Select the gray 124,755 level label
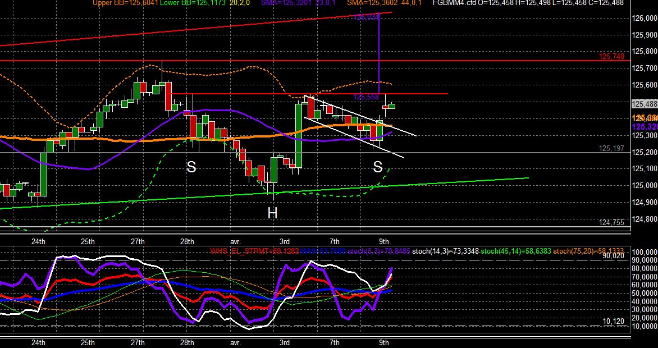The width and height of the screenshot is (658, 348). point(611,223)
